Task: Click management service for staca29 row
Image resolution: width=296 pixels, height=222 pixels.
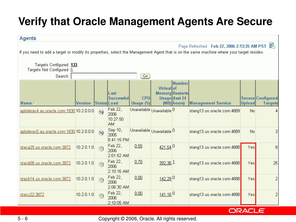Action: pyautogui.click(x=215, y=147)
